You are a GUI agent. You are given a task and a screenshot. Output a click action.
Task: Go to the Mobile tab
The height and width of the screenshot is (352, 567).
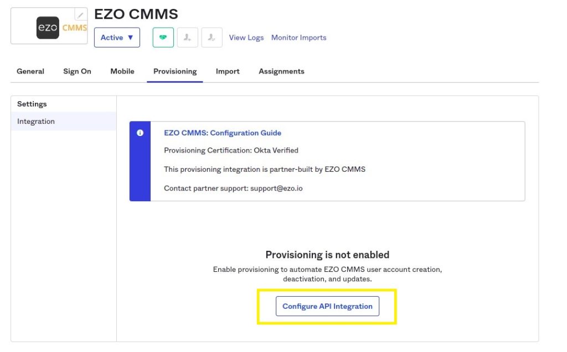122,71
